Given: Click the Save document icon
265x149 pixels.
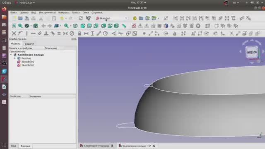Looking at the screenshot, I should [27, 18].
